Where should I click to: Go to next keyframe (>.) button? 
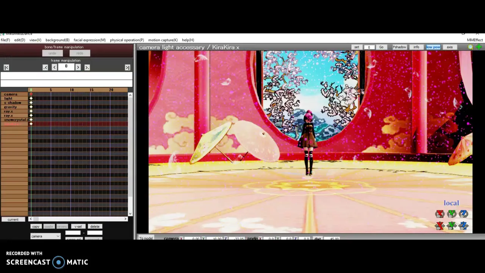click(87, 67)
